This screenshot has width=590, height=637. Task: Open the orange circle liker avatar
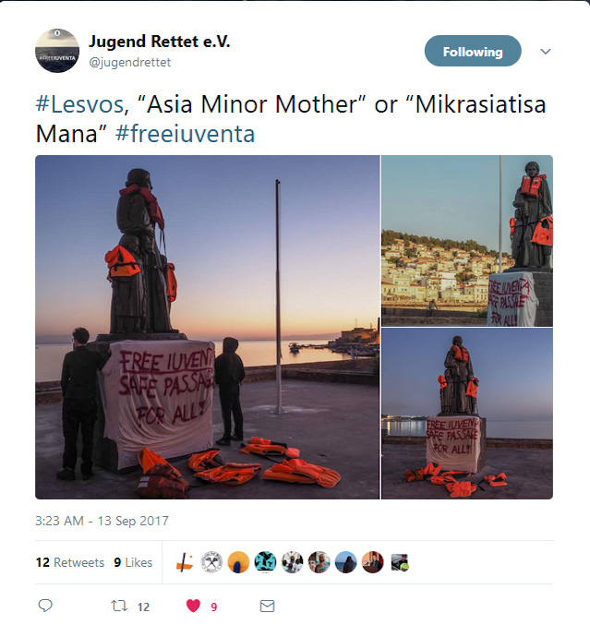coord(238,562)
